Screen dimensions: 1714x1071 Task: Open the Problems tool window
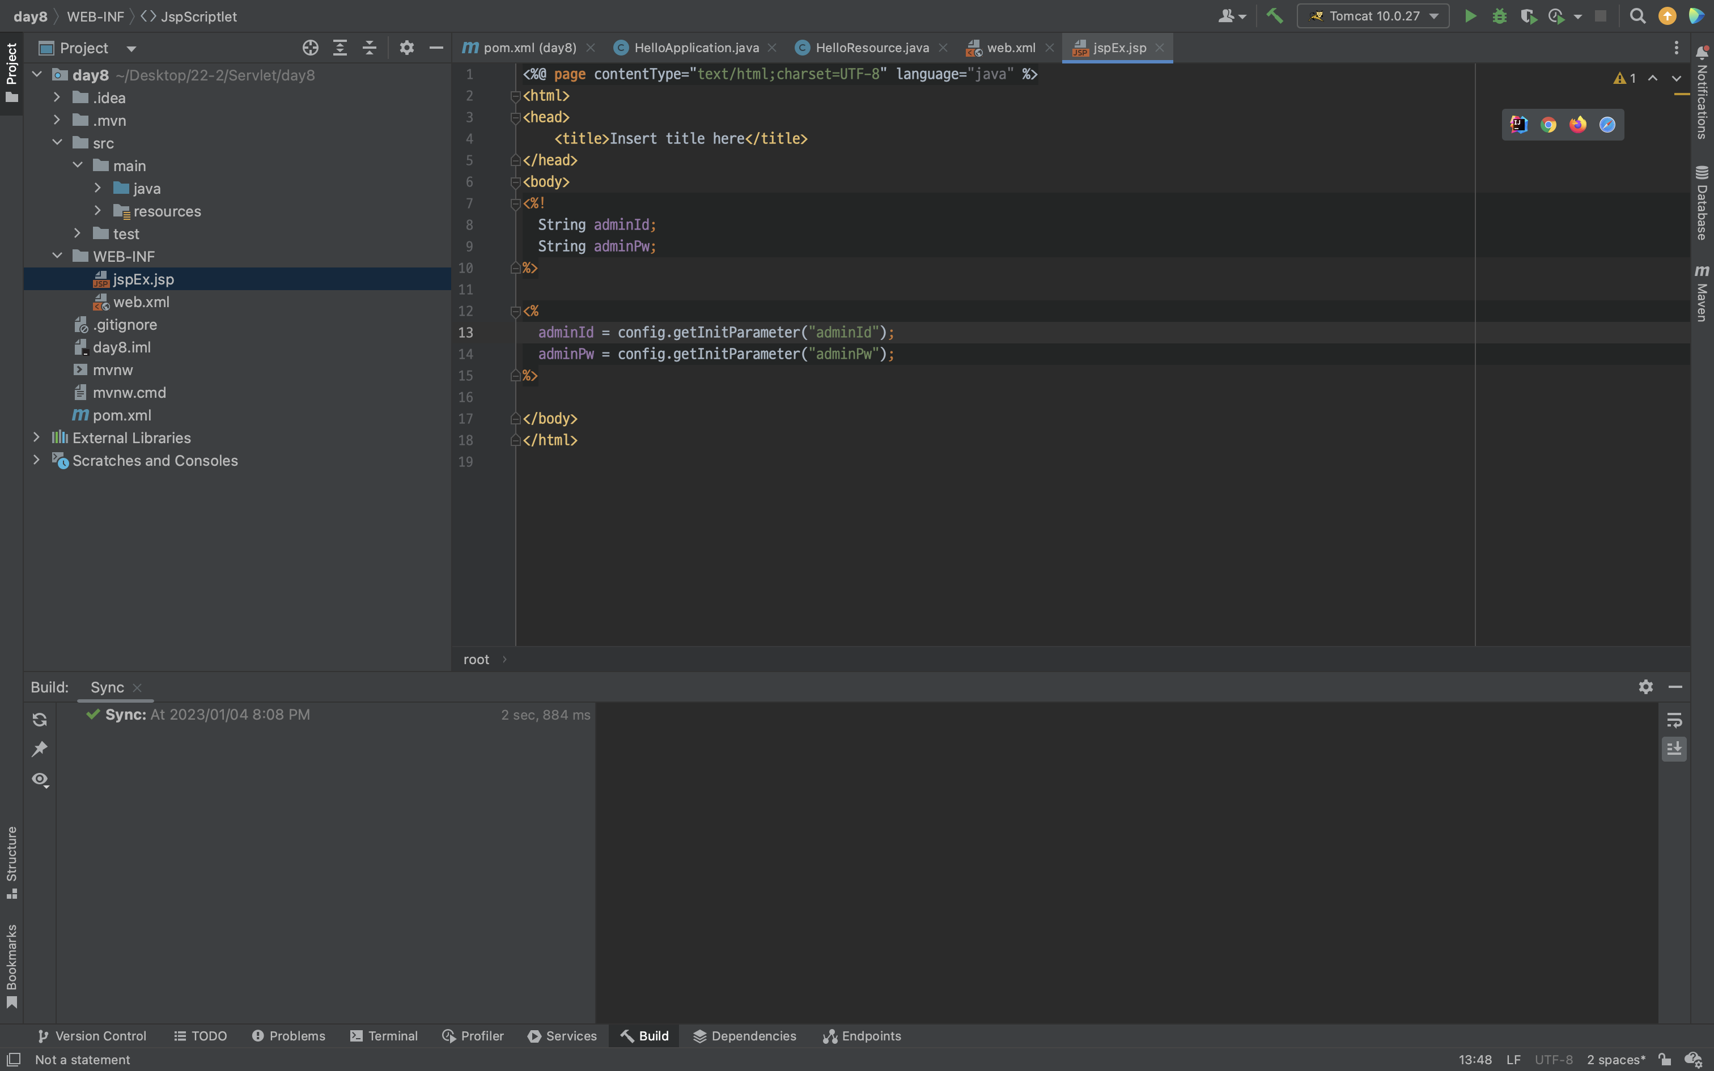click(x=289, y=1036)
